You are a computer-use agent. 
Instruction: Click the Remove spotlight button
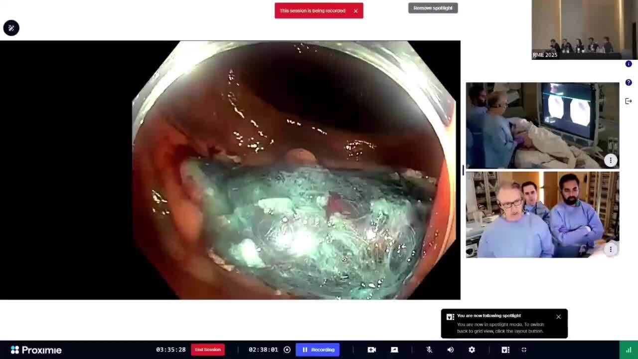coord(433,8)
